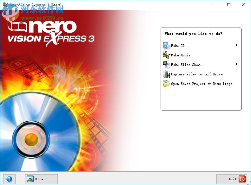Open Saved Project or Disc Image
The width and height of the screenshot is (251, 185).
(x=201, y=84)
